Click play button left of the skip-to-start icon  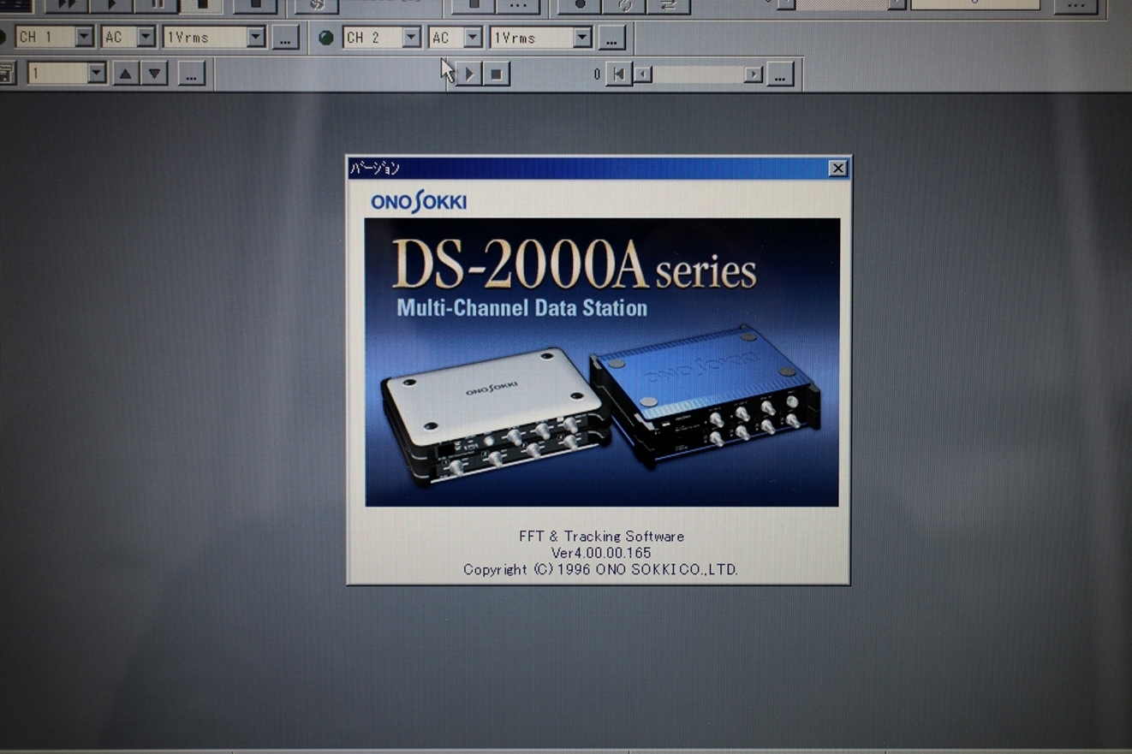coord(468,74)
